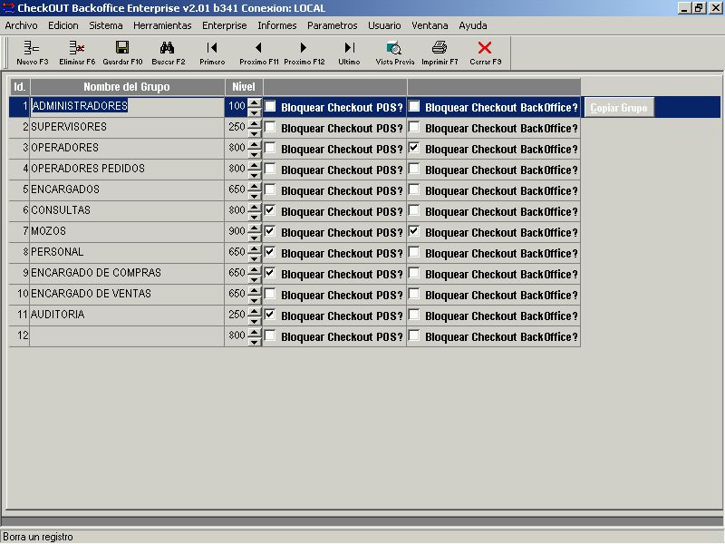Click the Nombre del Grupo column header
The height and width of the screenshot is (544, 725).
pos(127,86)
